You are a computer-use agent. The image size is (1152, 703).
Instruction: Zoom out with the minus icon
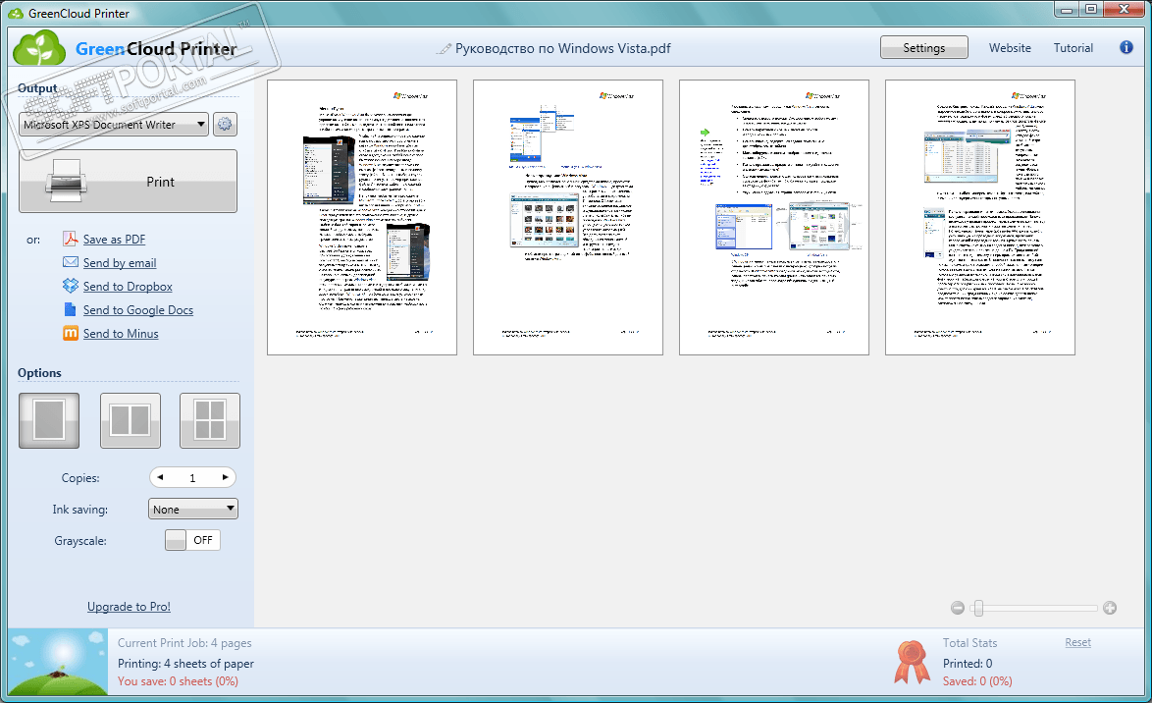click(958, 608)
